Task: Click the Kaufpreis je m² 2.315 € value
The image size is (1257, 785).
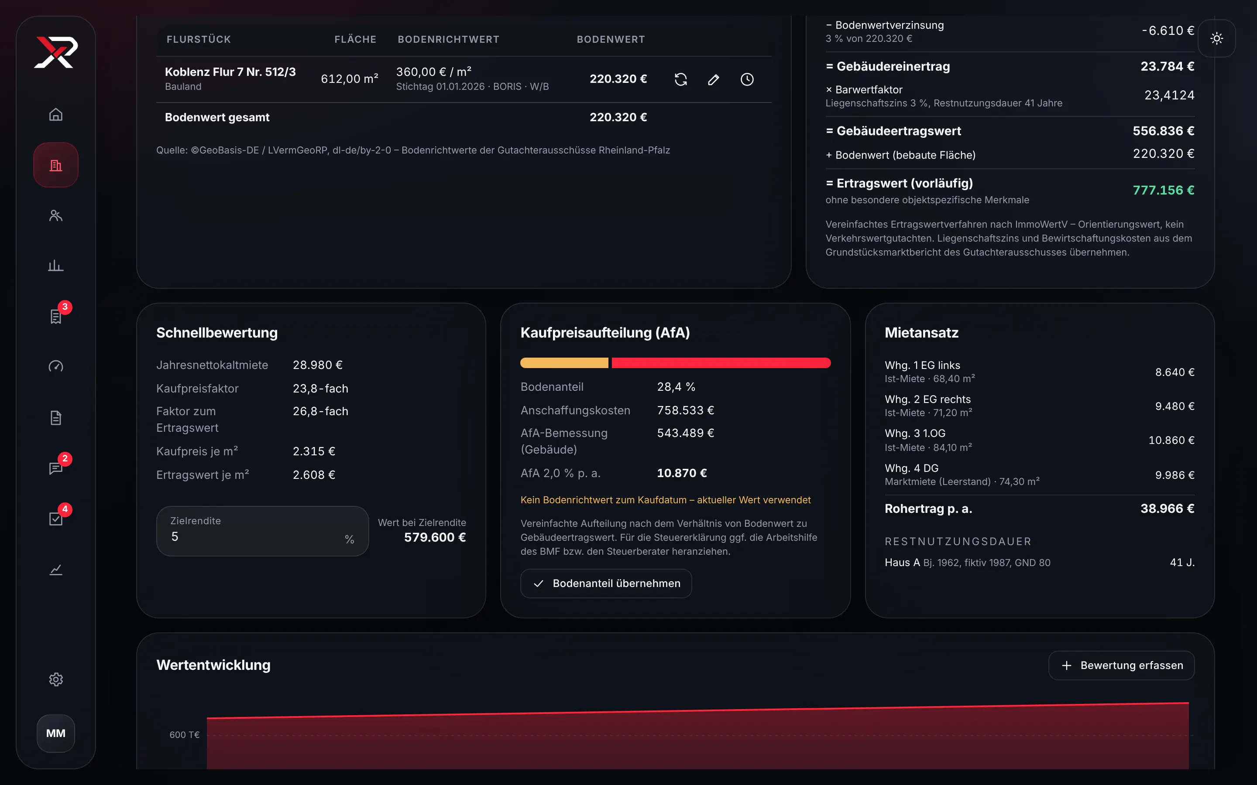Action: click(x=314, y=451)
